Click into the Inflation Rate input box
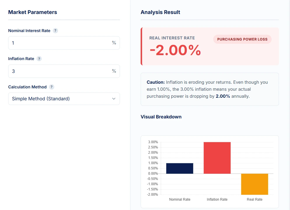Screen dimensions: 290x210 pos(60,71)
